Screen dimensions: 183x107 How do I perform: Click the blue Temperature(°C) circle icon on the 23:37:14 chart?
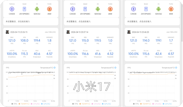click(x=115, y=68)
